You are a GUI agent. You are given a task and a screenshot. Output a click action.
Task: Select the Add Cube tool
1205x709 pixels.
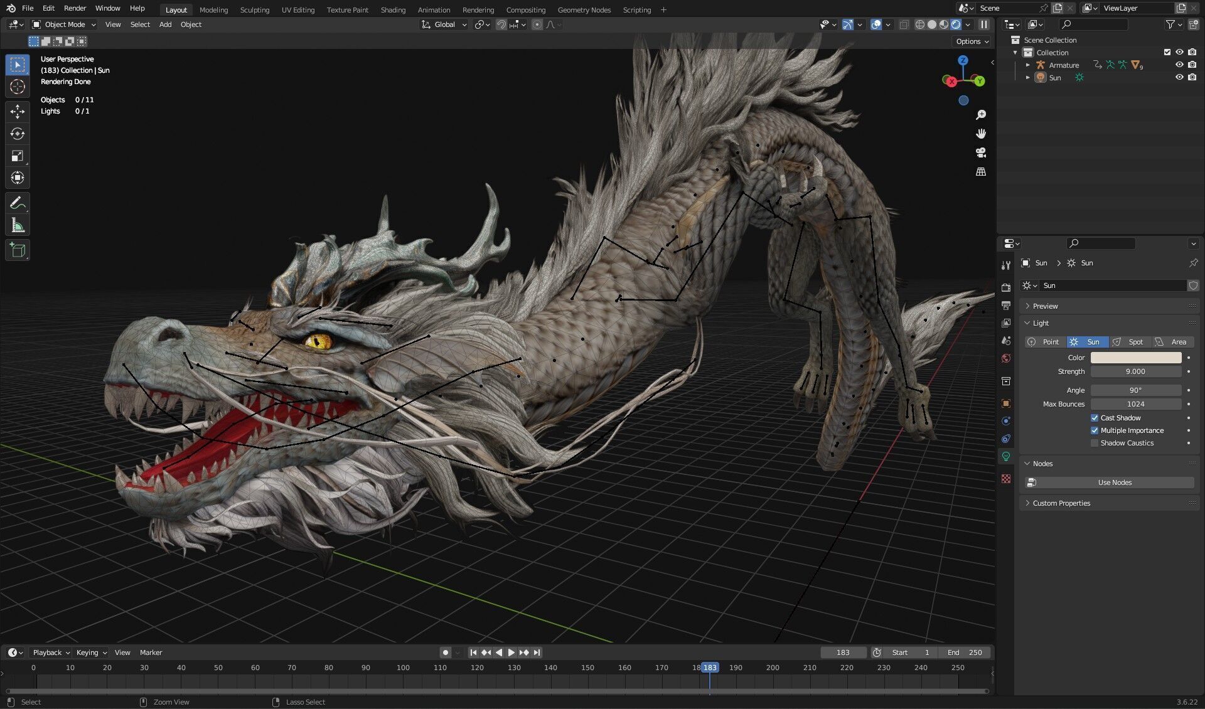click(18, 250)
